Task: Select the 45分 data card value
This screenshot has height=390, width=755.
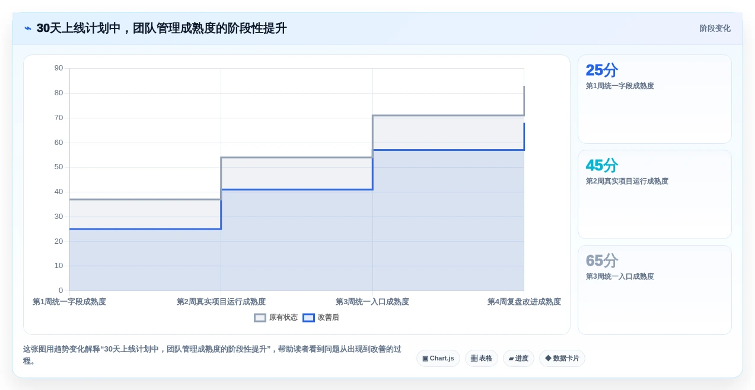Action: pos(602,165)
